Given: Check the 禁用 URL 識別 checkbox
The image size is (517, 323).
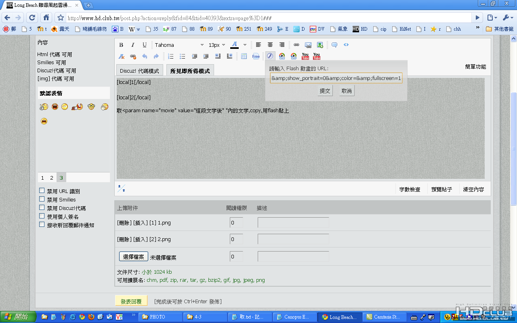Looking at the screenshot, I should 42,191.
